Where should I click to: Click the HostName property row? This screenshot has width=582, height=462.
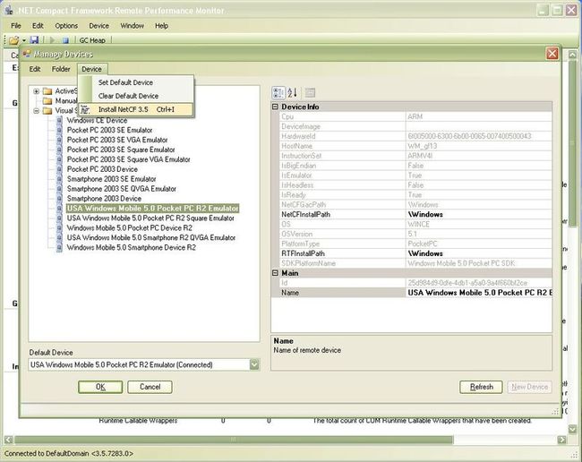click(x=415, y=146)
